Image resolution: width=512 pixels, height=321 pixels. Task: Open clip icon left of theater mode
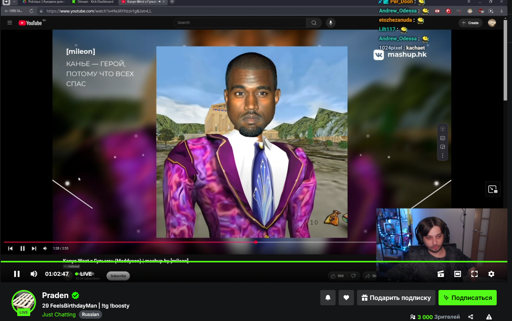(x=441, y=274)
